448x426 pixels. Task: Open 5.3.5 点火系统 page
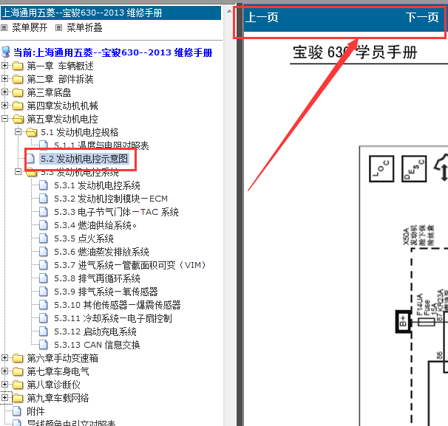point(84,238)
